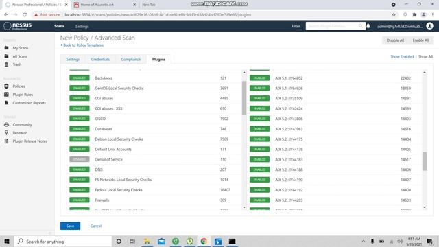
Task: Cancel policy creation
Action: pyautogui.click(x=96, y=226)
